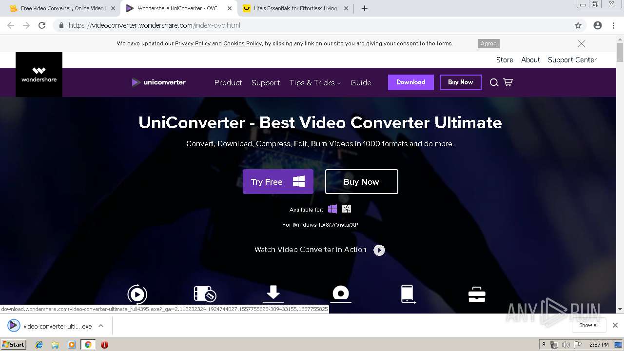
Task: Click the page vertical scrollbar thumb
Action: (620, 52)
